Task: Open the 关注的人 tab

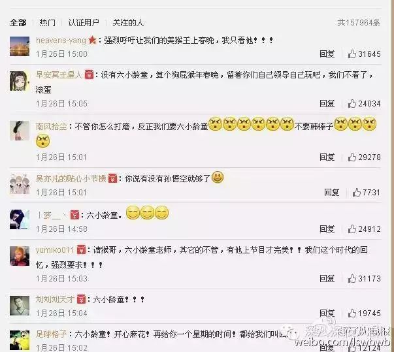Action: (128, 23)
